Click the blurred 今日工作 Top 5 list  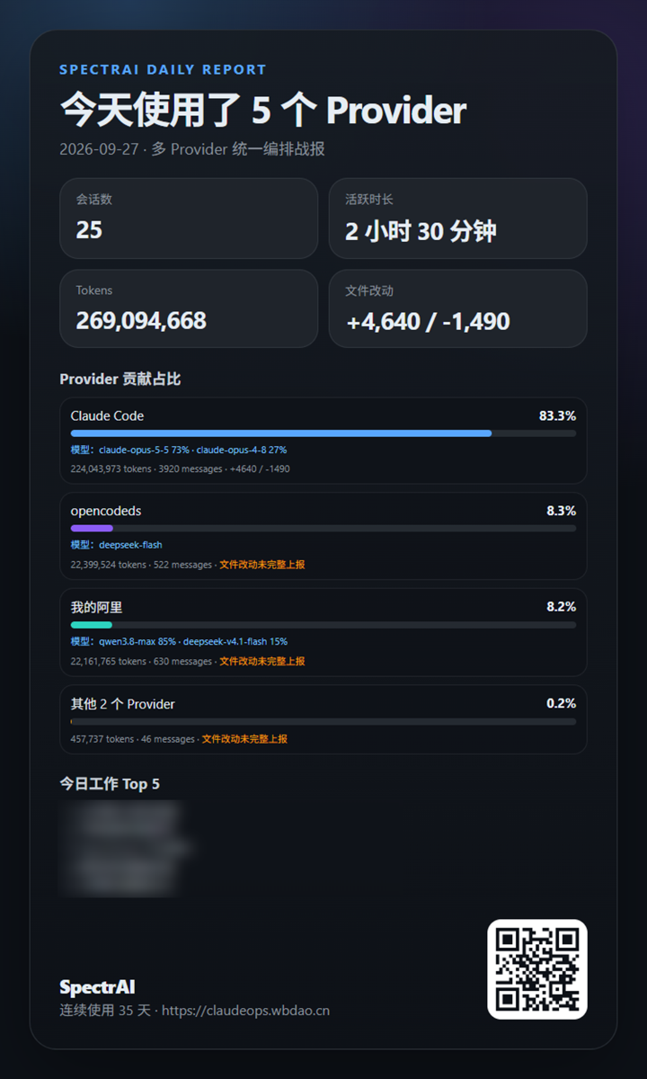click(x=124, y=848)
